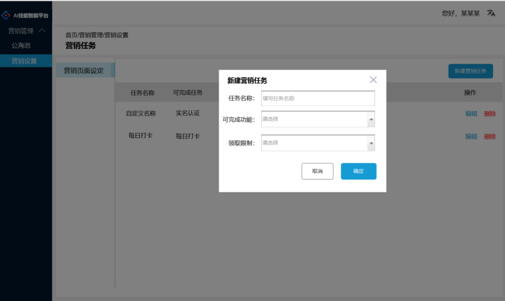Click the AI技能智能平台 logo icon
This screenshot has width=505, height=301.
[x=7, y=14]
